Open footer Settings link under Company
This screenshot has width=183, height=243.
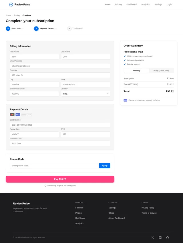tap(112, 208)
